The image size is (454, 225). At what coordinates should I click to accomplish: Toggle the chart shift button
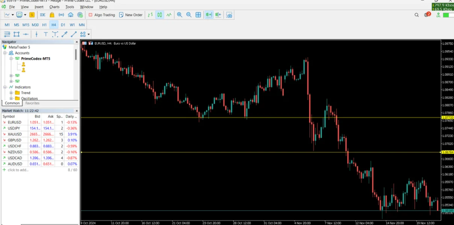(218, 15)
